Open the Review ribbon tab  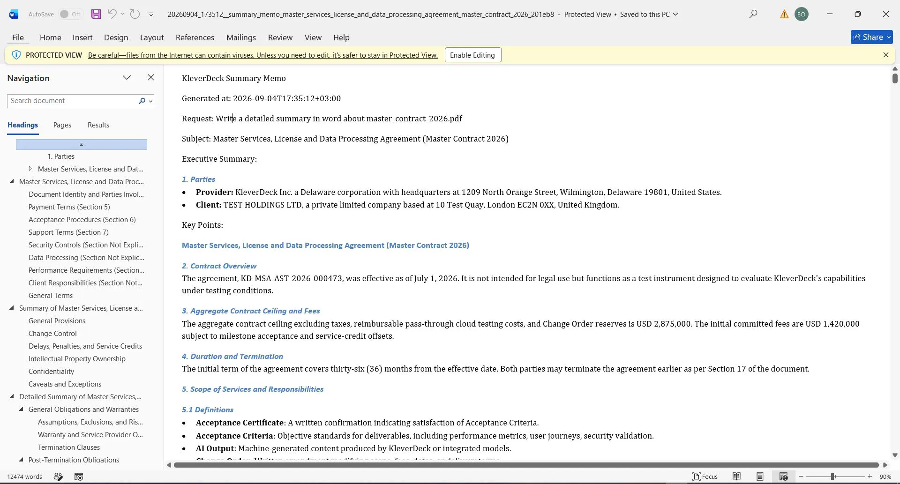tap(280, 37)
